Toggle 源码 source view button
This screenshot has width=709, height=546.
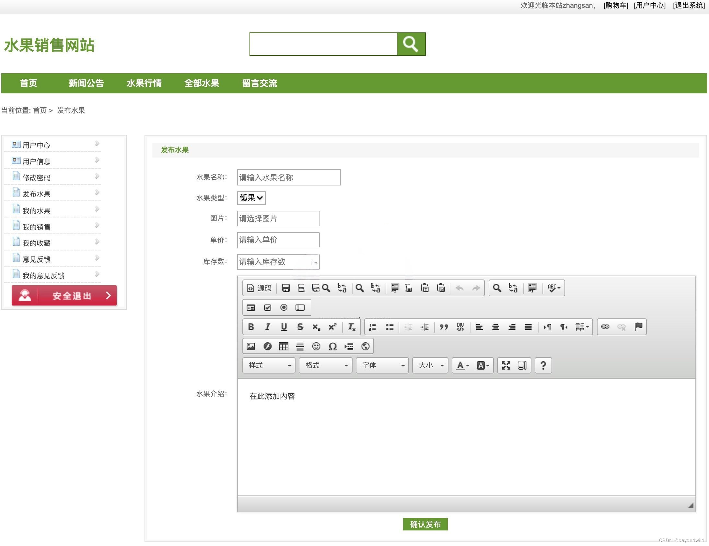(259, 288)
